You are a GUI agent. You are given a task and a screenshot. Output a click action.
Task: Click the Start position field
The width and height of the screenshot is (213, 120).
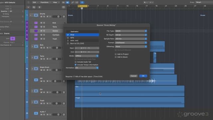click(x=87, y=48)
